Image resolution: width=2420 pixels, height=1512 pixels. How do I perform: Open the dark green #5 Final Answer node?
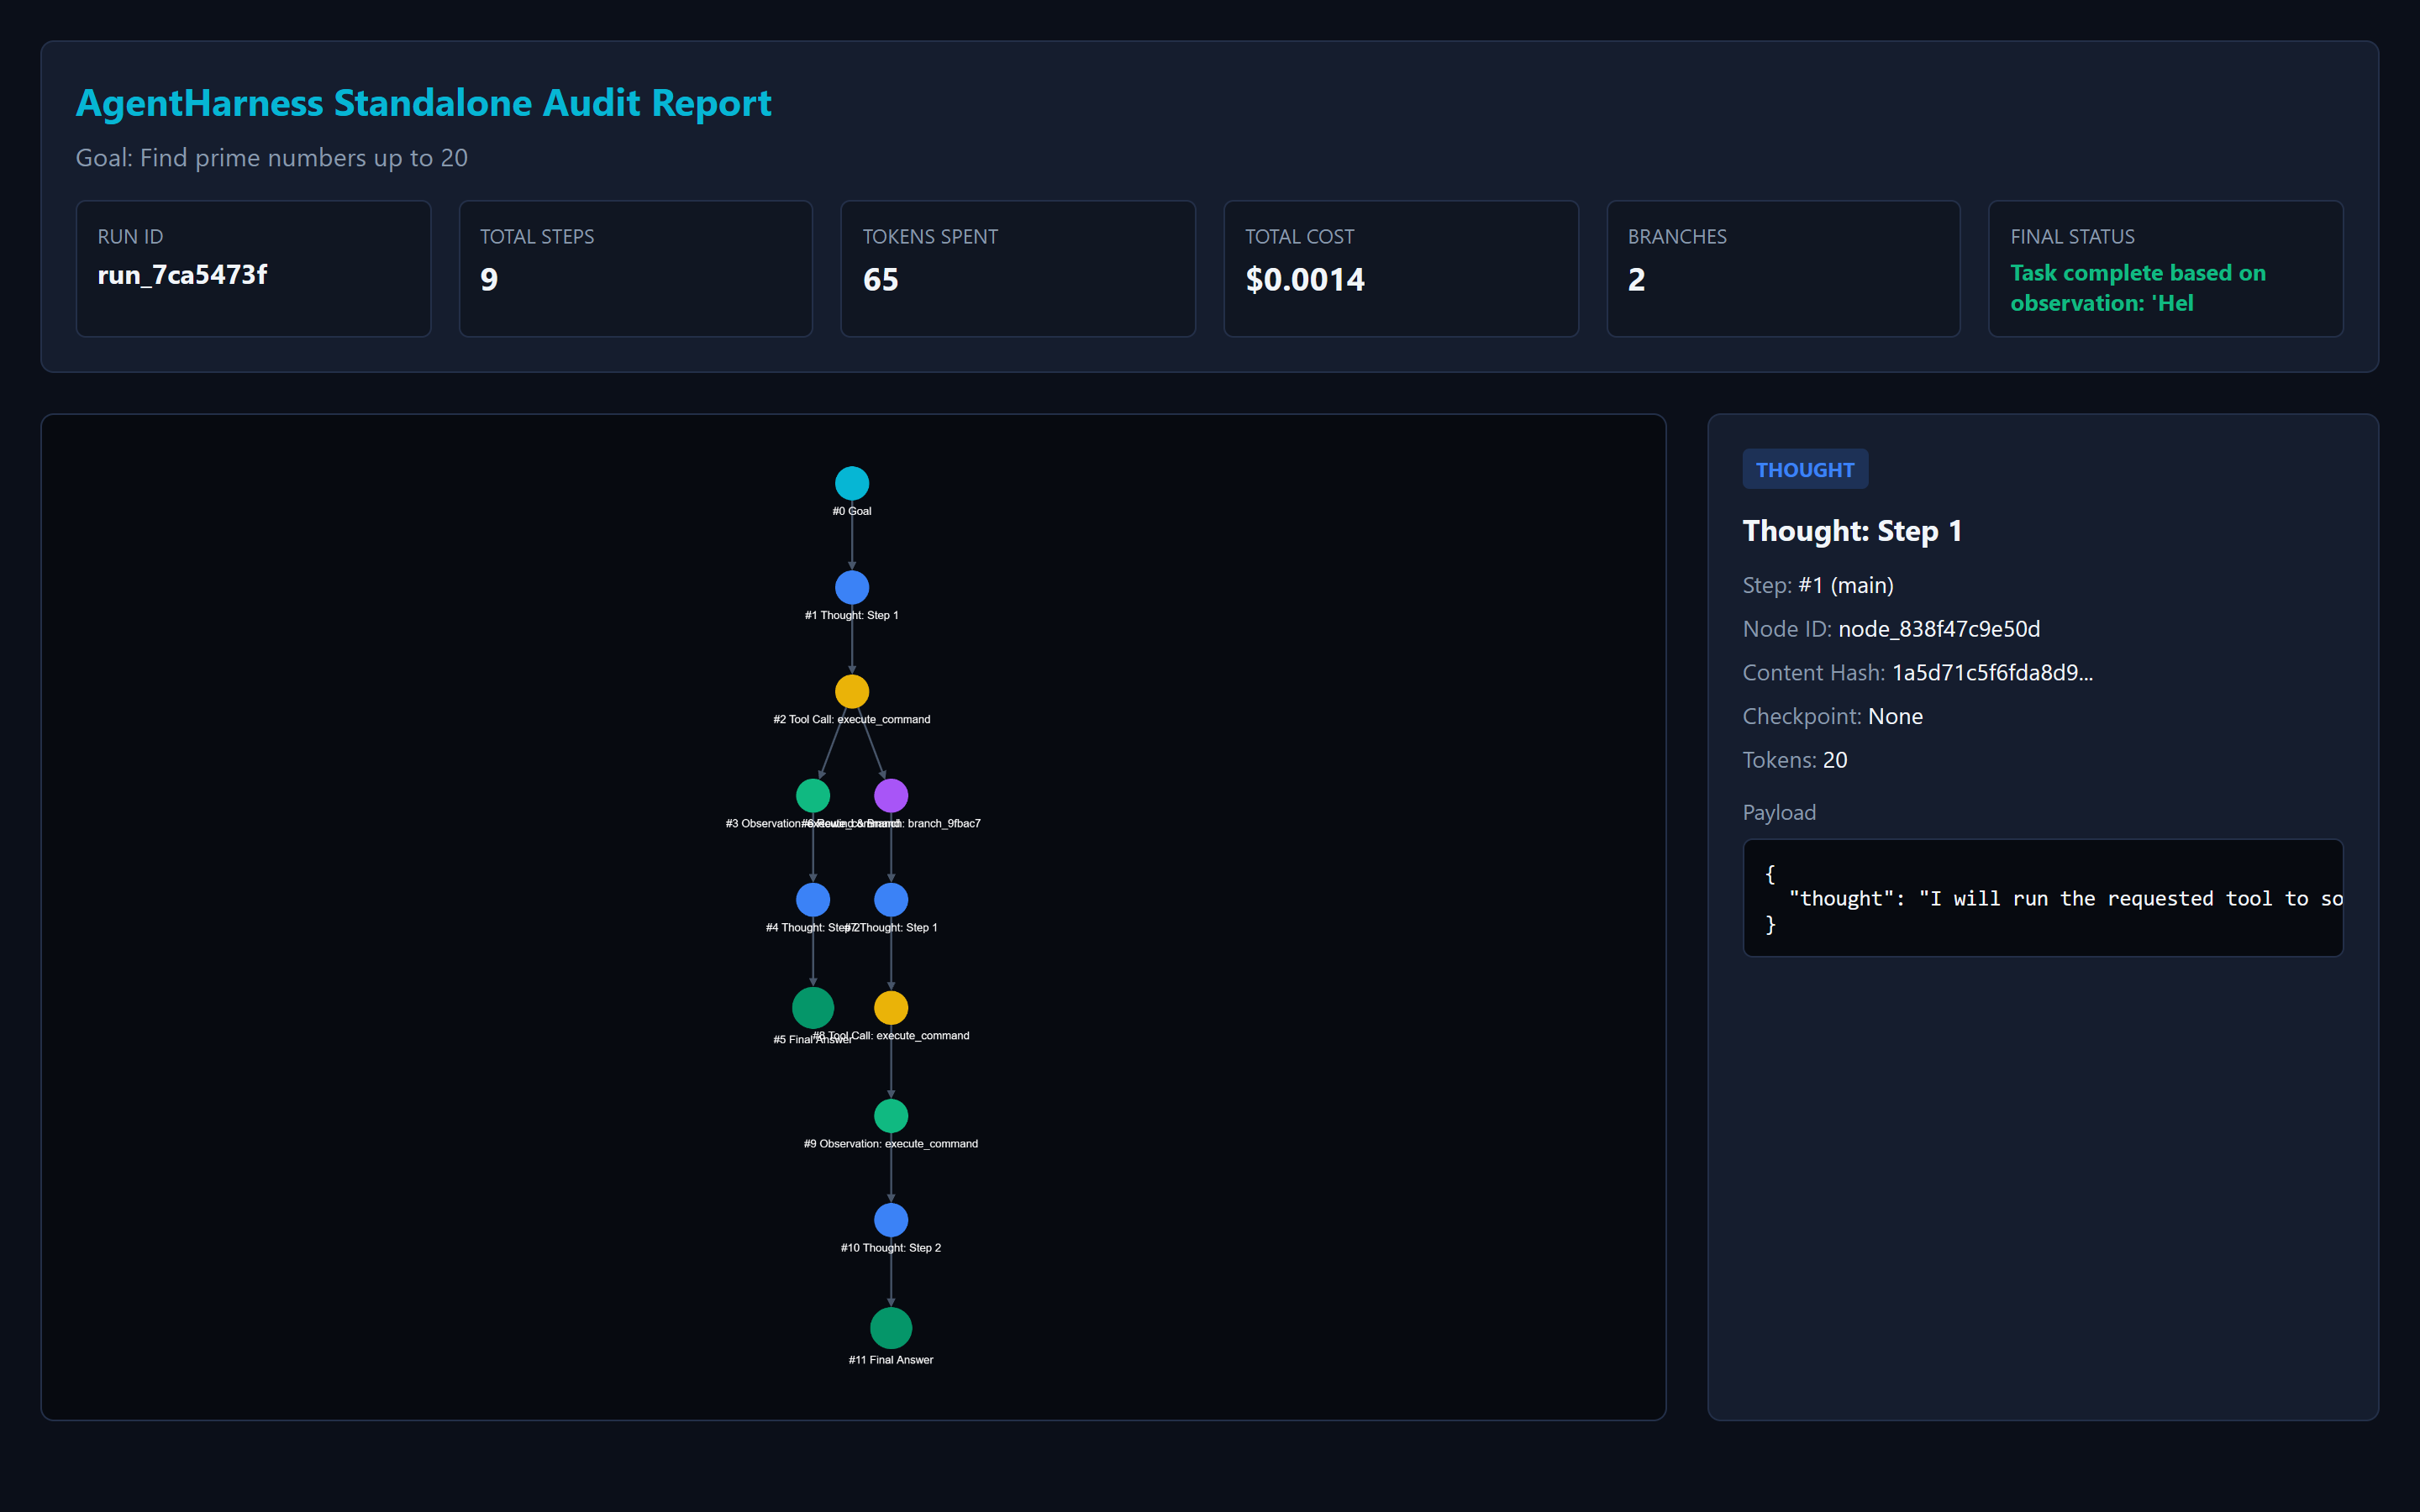(813, 1007)
